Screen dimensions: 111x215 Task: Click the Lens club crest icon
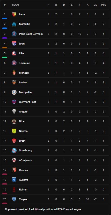pos(14,14)
